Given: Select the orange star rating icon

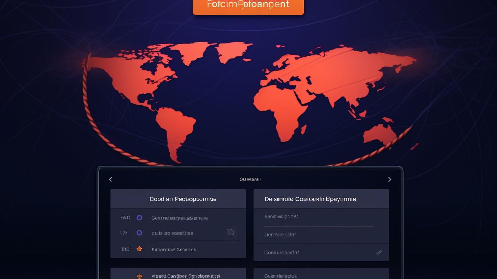Looking at the screenshot, I should (x=139, y=249).
